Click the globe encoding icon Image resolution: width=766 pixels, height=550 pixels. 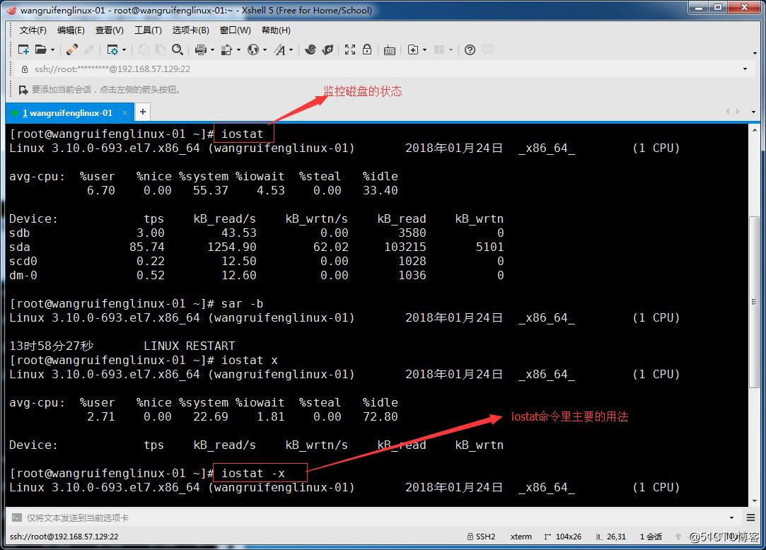coord(253,49)
